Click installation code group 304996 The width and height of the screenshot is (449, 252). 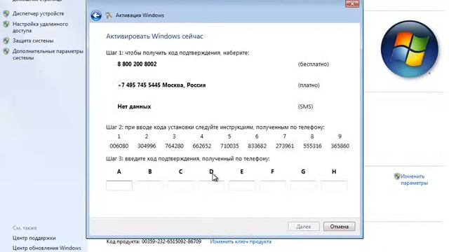[x=147, y=146]
